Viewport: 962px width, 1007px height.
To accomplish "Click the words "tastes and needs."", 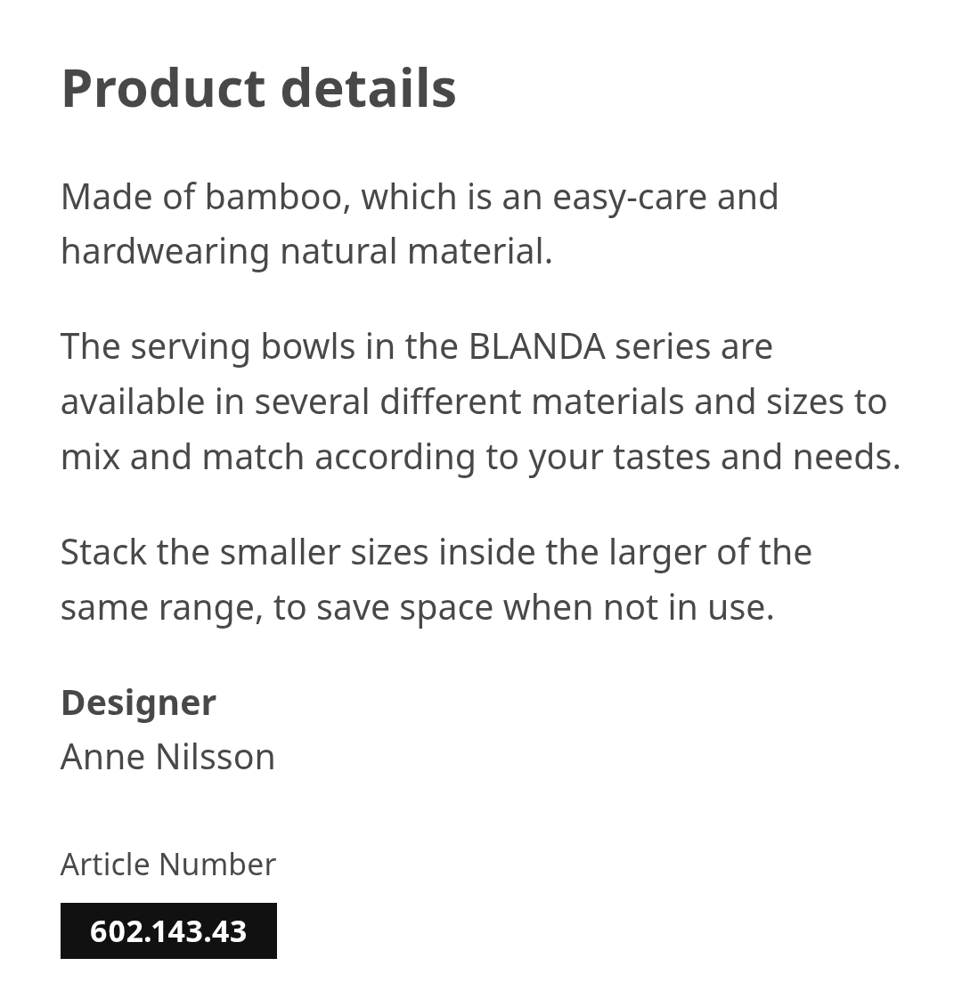I will 756,458.
